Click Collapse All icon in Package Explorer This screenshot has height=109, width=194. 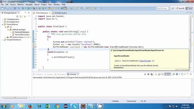17,16
